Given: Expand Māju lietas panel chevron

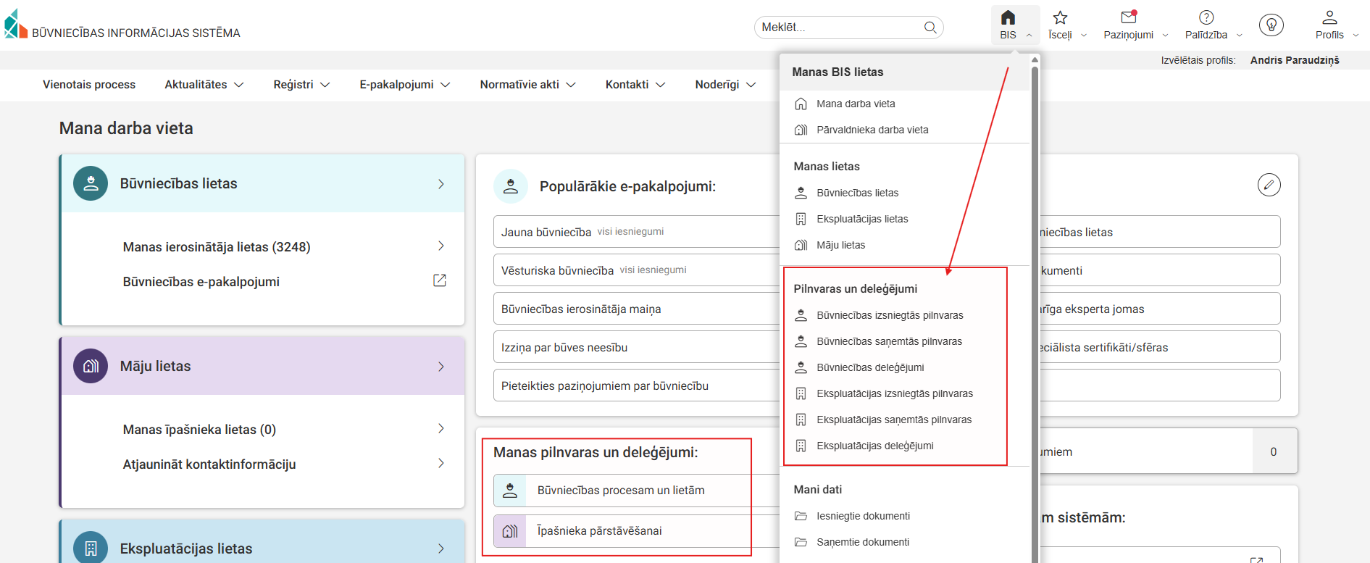Looking at the screenshot, I should pyautogui.click(x=440, y=367).
